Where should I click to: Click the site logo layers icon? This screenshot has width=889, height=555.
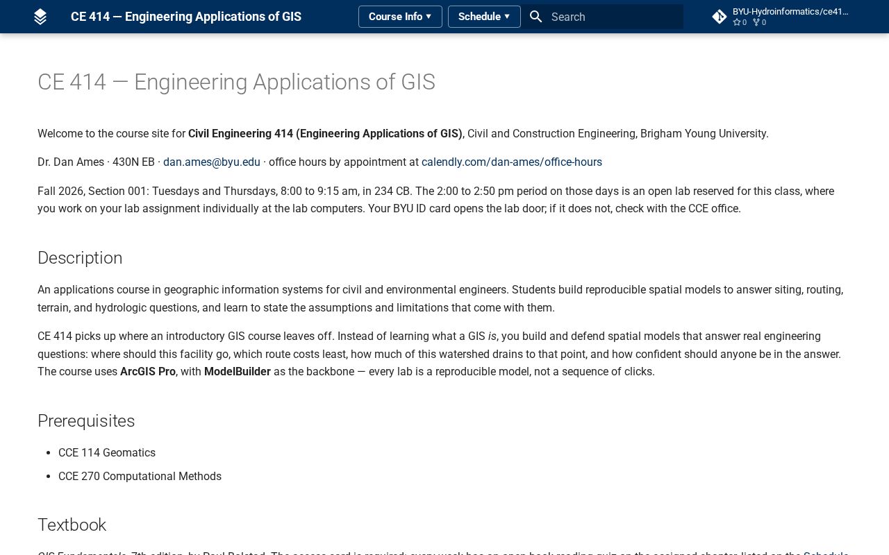pyautogui.click(x=40, y=17)
